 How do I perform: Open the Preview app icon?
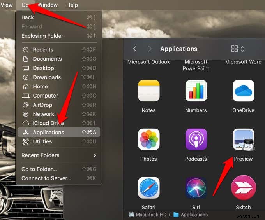pos(244,140)
